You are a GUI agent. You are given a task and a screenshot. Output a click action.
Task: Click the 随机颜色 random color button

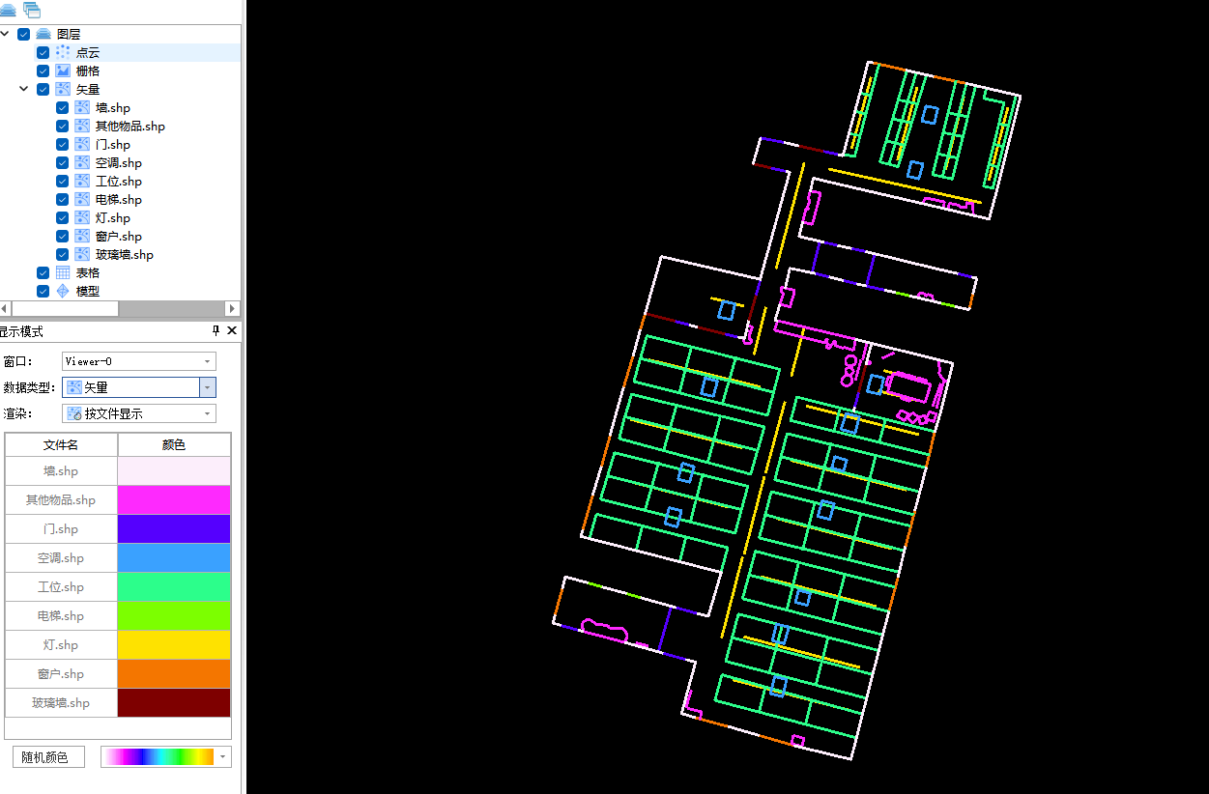[x=48, y=757]
